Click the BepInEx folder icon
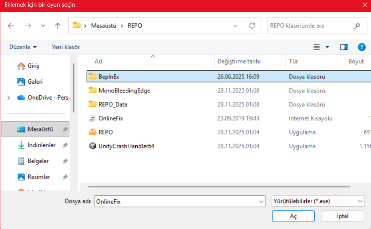The height and width of the screenshot is (229, 371). pyautogui.click(x=92, y=76)
